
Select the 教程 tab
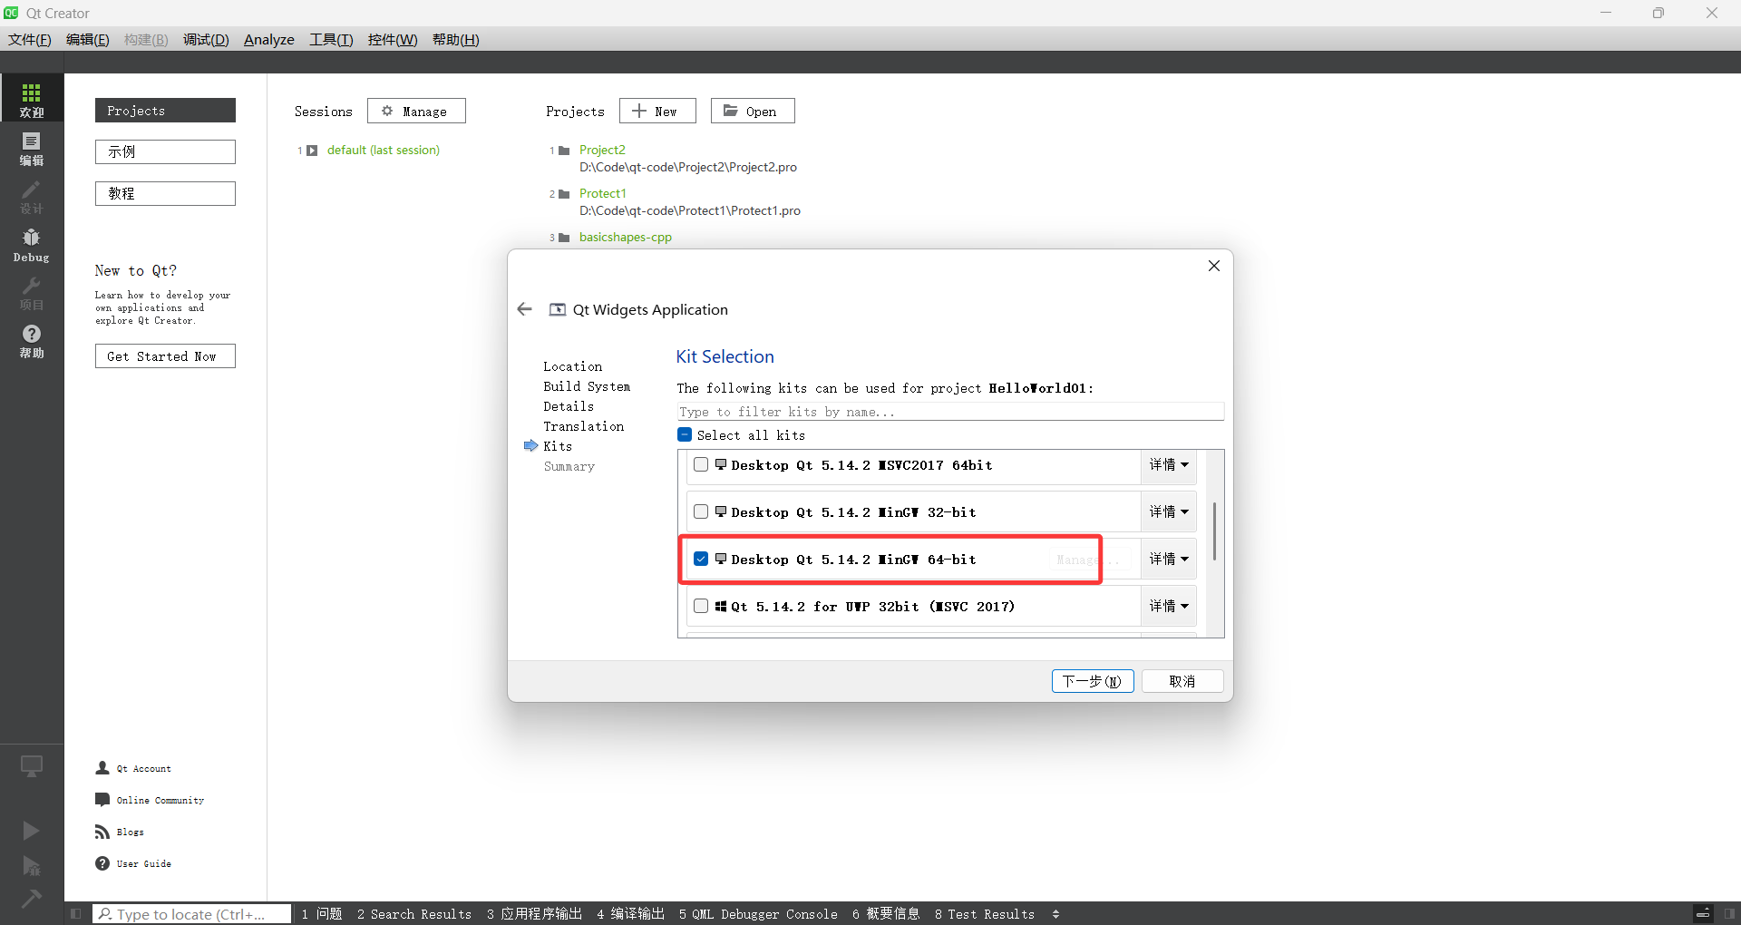pos(165,193)
